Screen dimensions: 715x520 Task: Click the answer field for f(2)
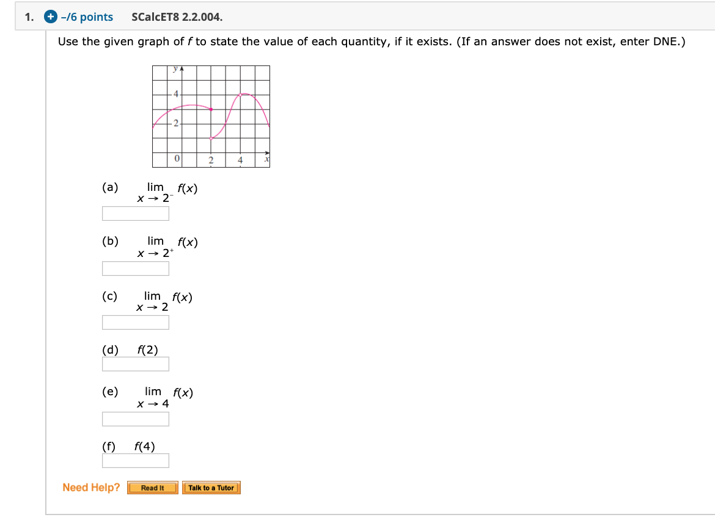(x=136, y=363)
